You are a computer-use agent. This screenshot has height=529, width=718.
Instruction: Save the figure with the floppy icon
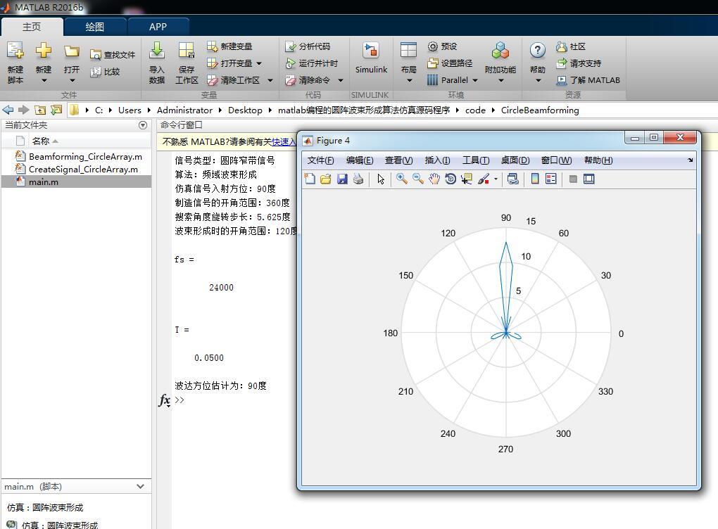tap(342, 179)
